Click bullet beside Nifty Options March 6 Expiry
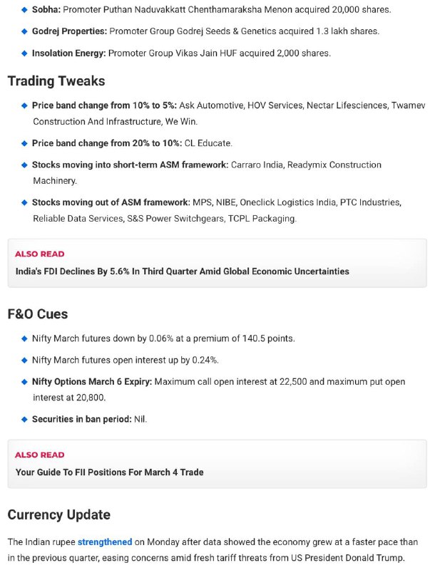This screenshot has width=435, height=570. (x=24, y=382)
